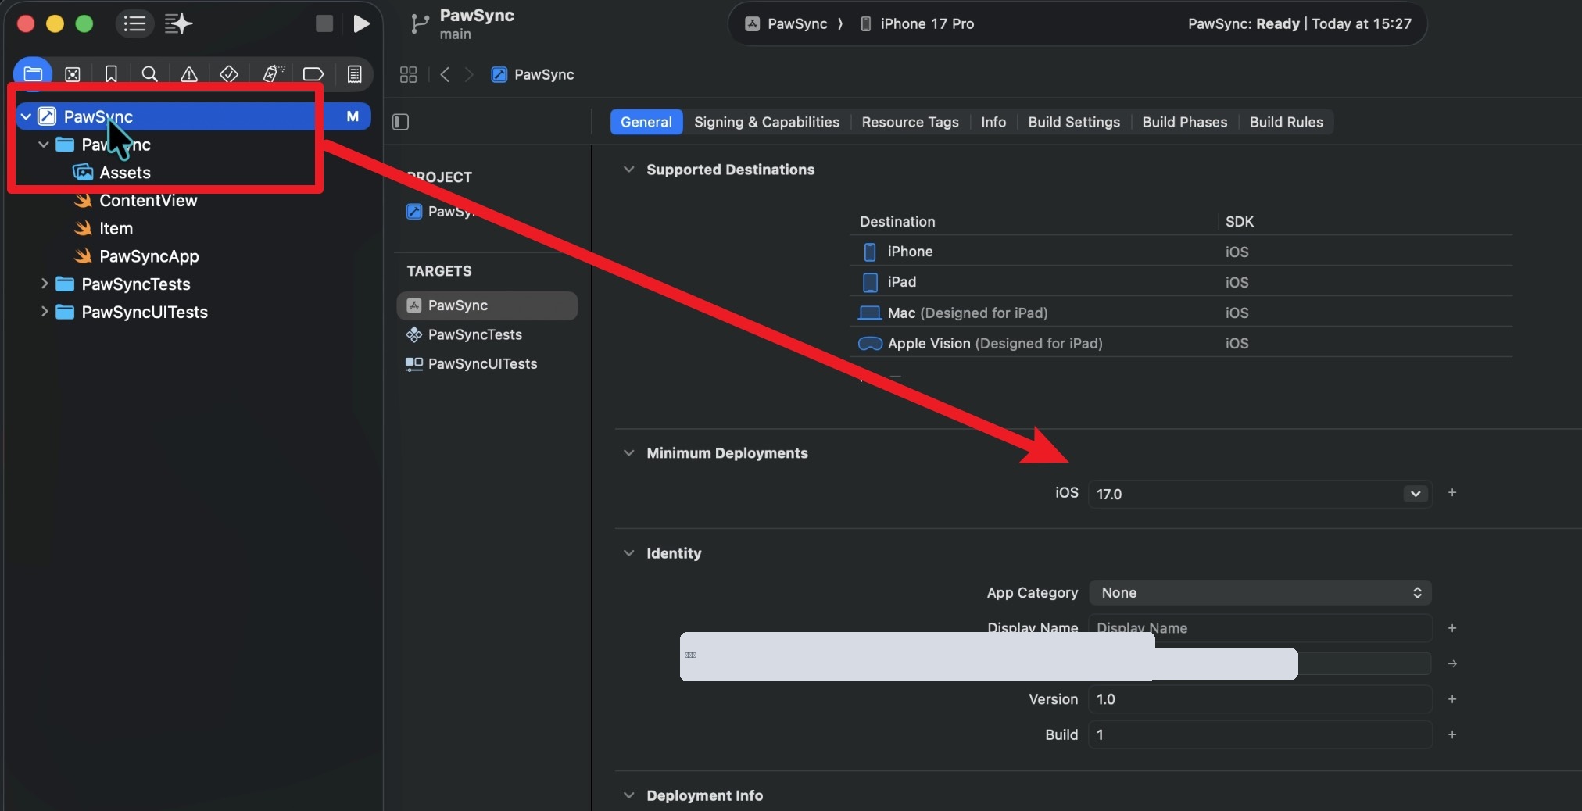The height and width of the screenshot is (811, 1582).
Task: Click PawSync in the jump bar
Action: (x=533, y=74)
